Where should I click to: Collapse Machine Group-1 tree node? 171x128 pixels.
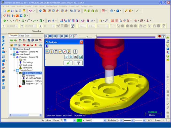tap(11, 49)
